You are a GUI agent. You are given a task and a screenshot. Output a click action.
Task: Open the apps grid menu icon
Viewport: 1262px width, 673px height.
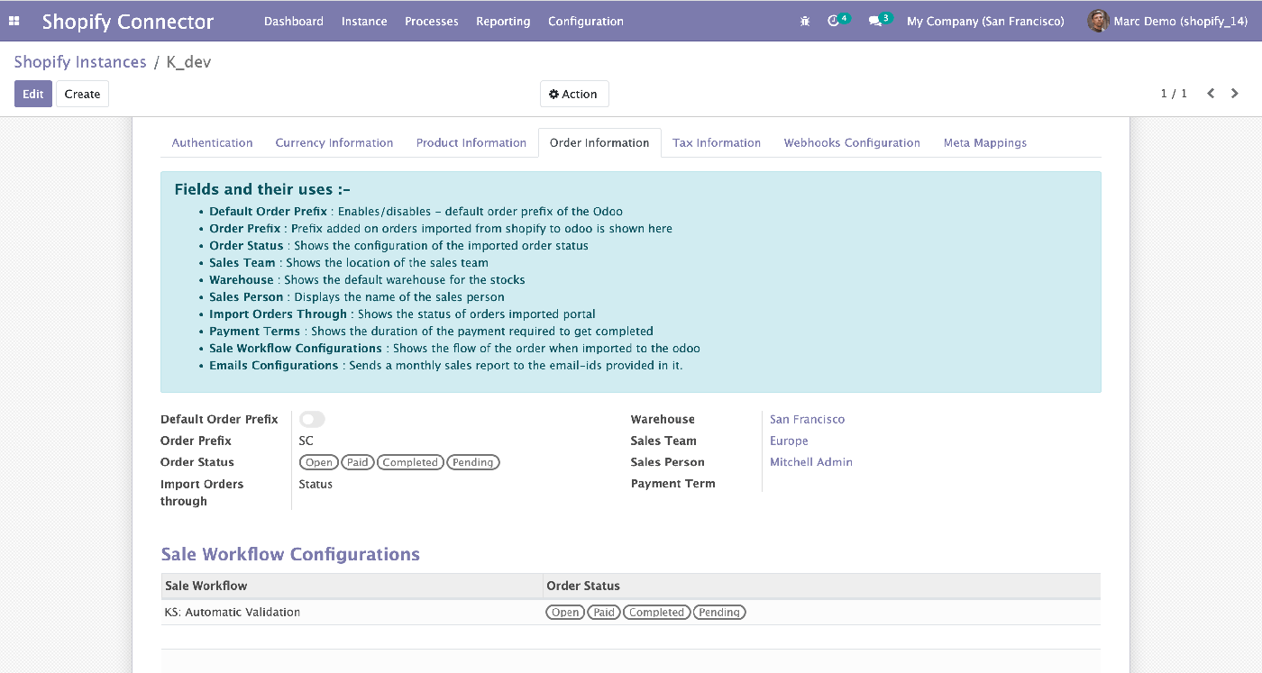point(14,21)
